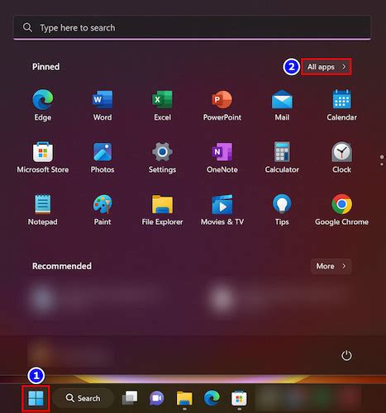Open the Clock app
Image resolution: width=386 pixels, height=413 pixels.
coord(341,157)
